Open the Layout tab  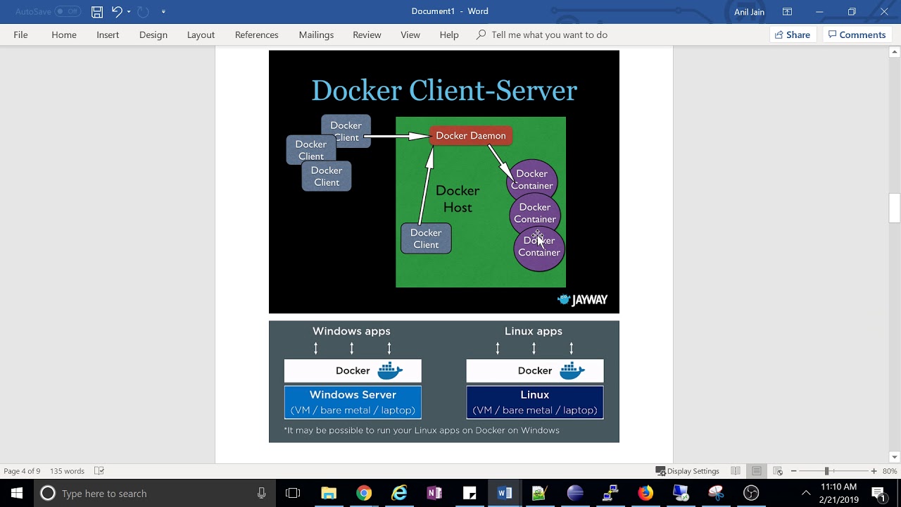tap(201, 35)
